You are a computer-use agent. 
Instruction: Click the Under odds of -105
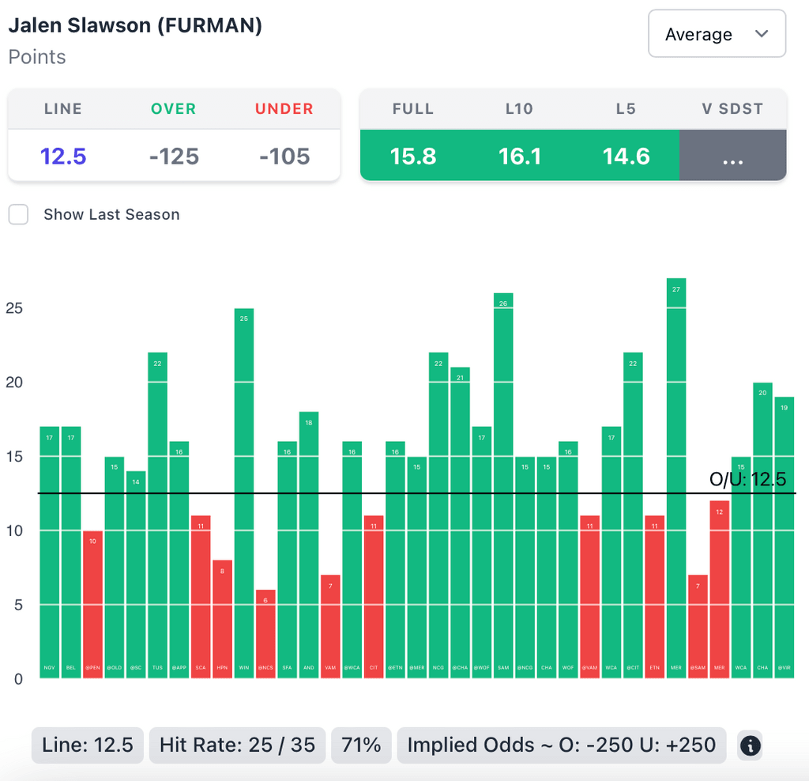[284, 157]
